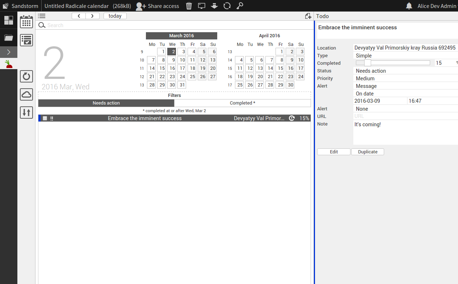Screen dimensions: 458x284
Task: Download a backup with the down-arrow icon
Action: pos(214,6)
